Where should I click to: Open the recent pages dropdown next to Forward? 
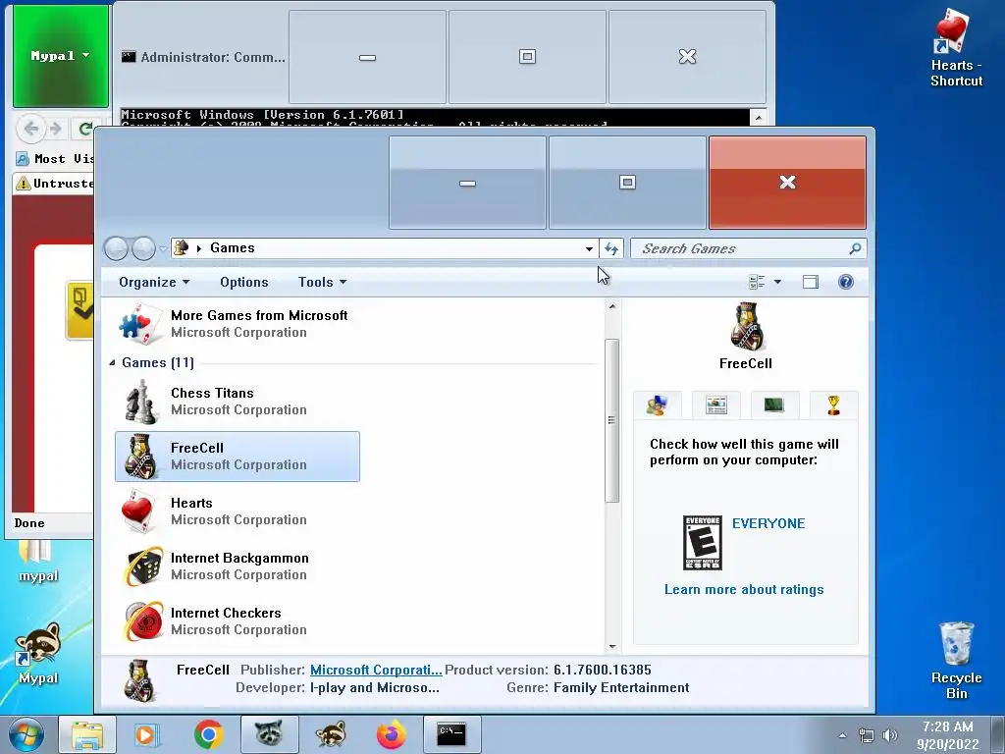163,248
